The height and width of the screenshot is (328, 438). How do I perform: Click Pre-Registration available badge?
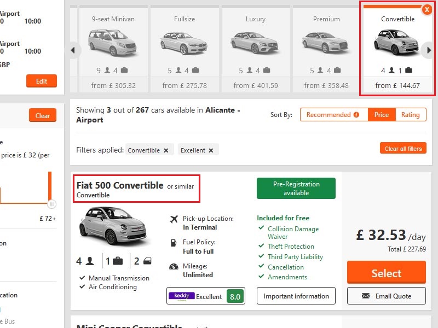296,188
